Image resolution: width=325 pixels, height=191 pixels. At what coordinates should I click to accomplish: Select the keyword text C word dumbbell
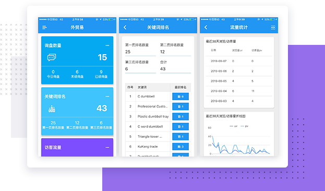tap(150, 126)
